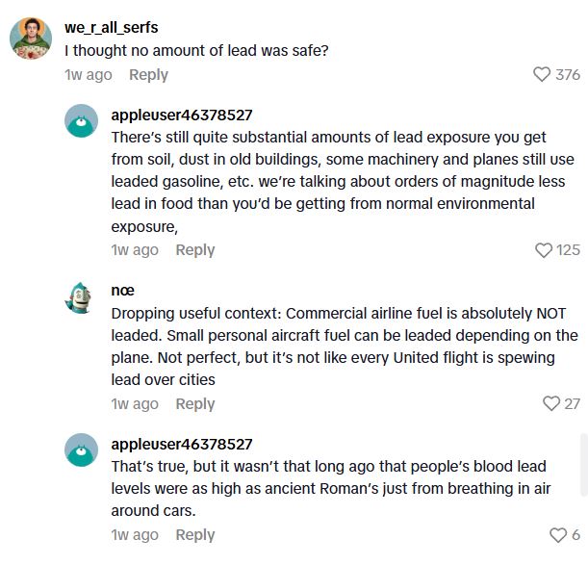Click the "1w ago" timestamp under nœ's comment
The width and height of the screenshot is (588, 565).
(x=135, y=403)
